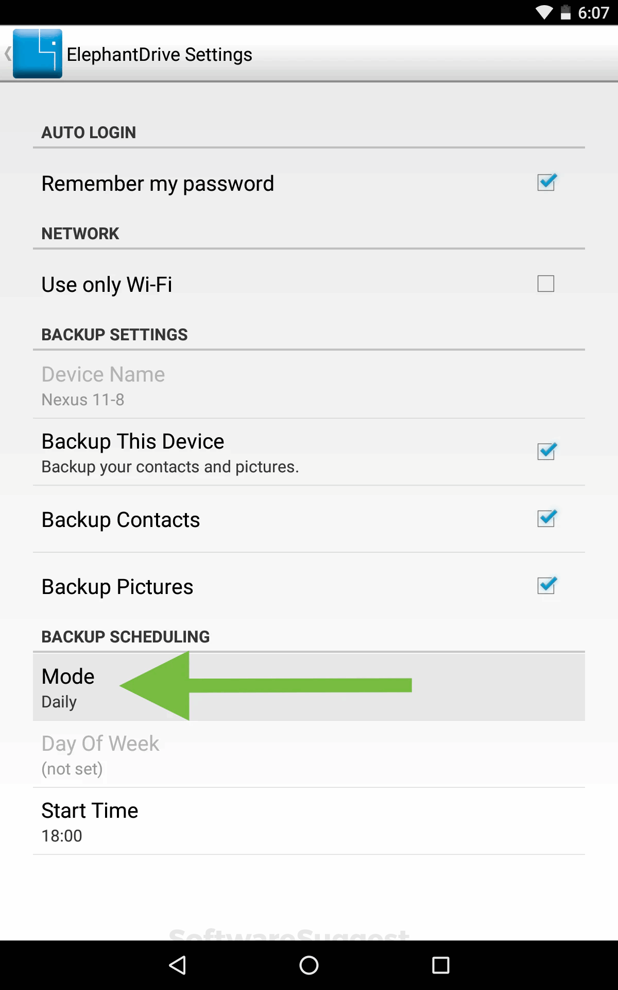The height and width of the screenshot is (990, 618).
Task: Uncheck the Backup Pictures checkbox
Action: 546,586
